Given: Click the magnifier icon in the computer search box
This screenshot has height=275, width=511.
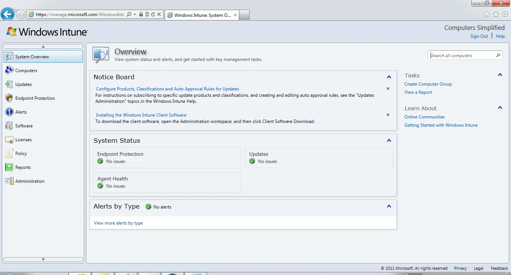Looking at the screenshot, I should [x=498, y=55].
